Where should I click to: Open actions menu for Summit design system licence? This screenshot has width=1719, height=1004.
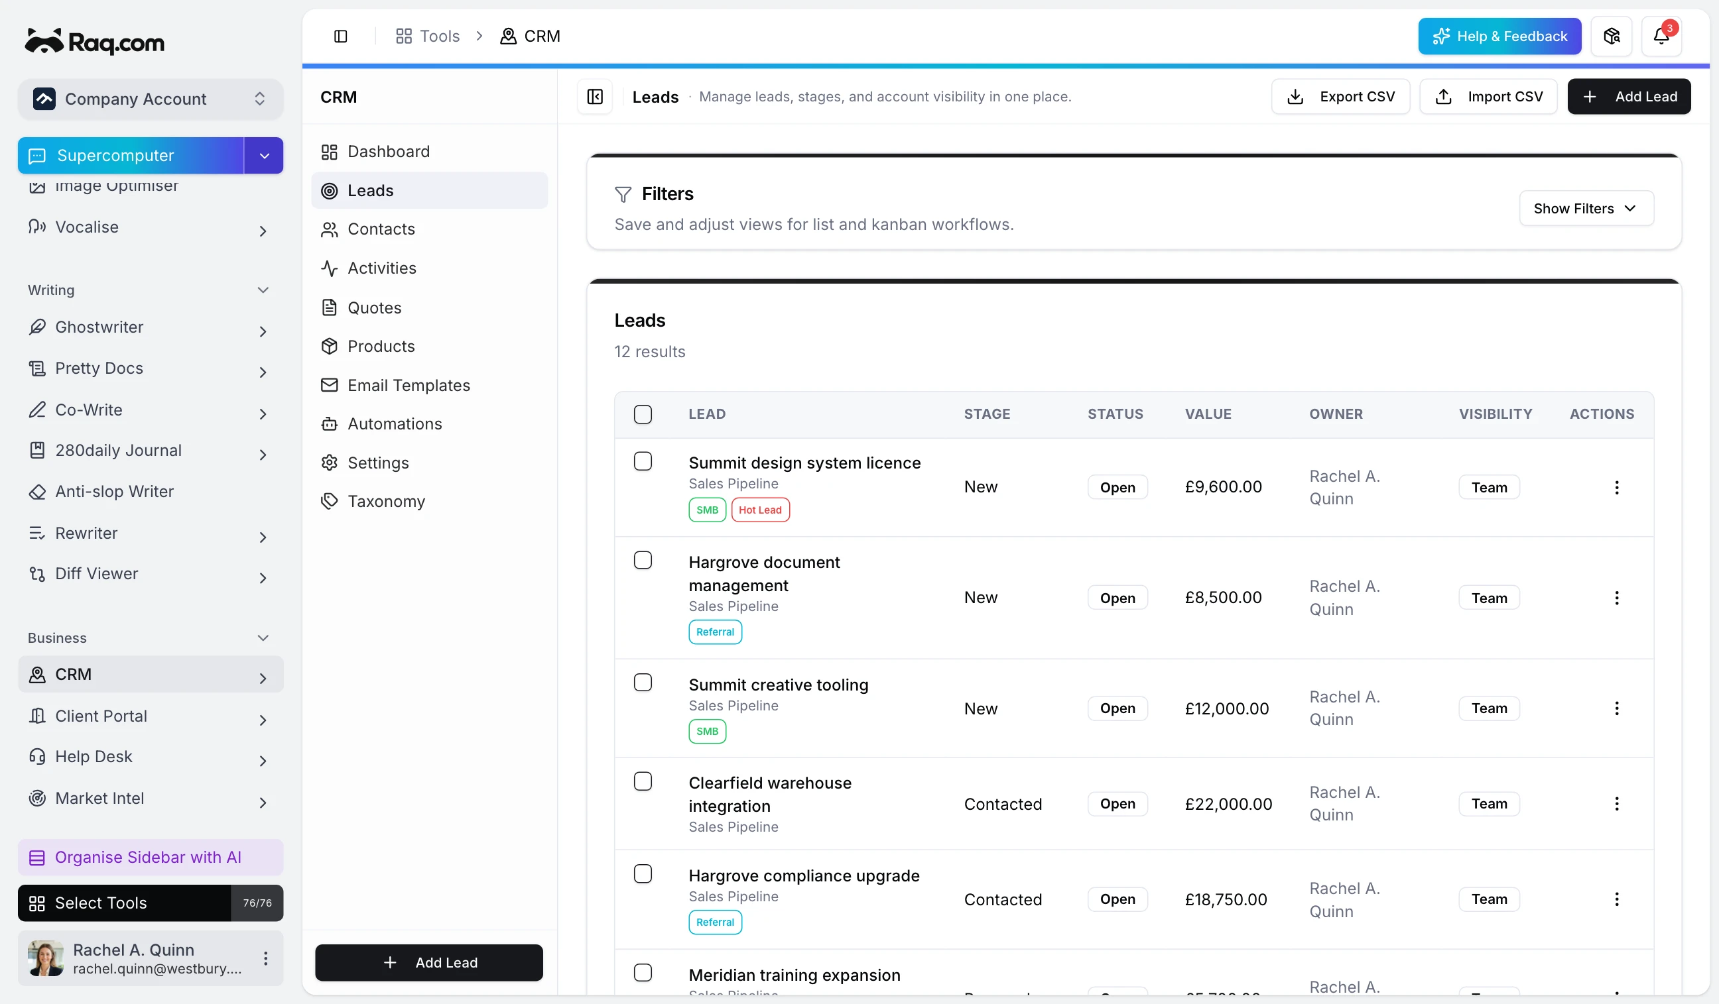click(x=1616, y=487)
